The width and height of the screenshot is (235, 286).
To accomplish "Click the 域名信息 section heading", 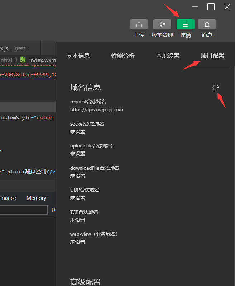I will [85, 87].
